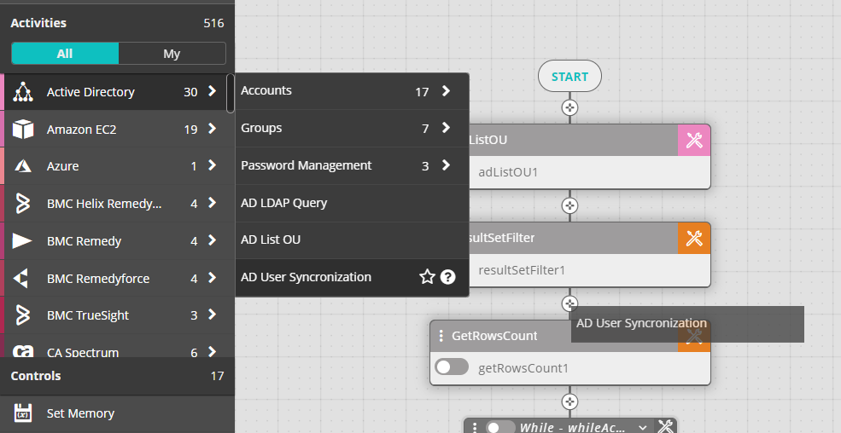Expand the Groups submenu arrow
This screenshot has width=841, height=433.
point(447,128)
